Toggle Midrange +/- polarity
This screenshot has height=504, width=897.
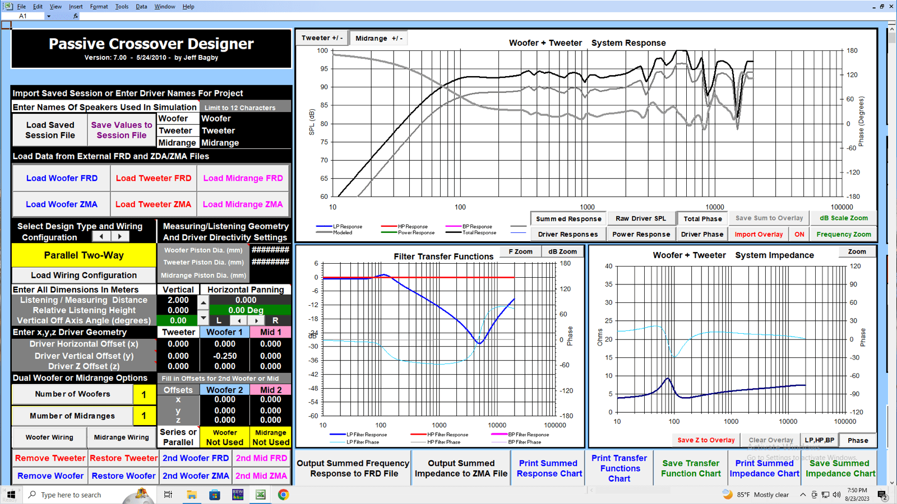pos(378,38)
